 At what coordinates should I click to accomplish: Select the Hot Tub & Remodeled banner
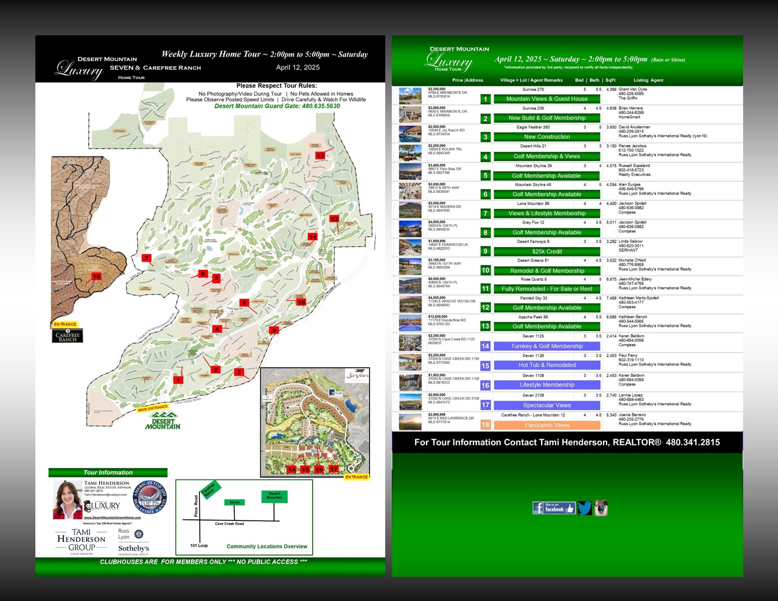(x=546, y=365)
